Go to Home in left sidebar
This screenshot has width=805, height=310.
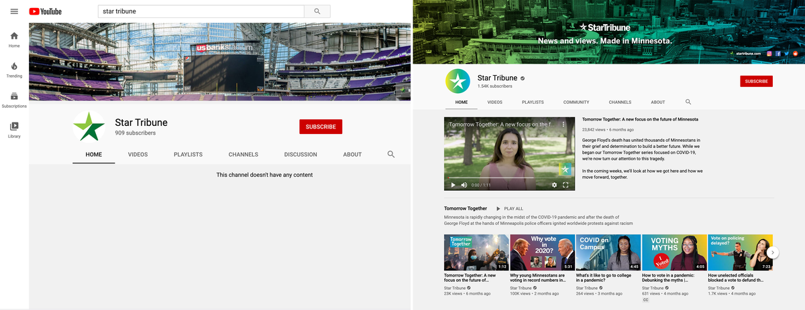tap(14, 40)
